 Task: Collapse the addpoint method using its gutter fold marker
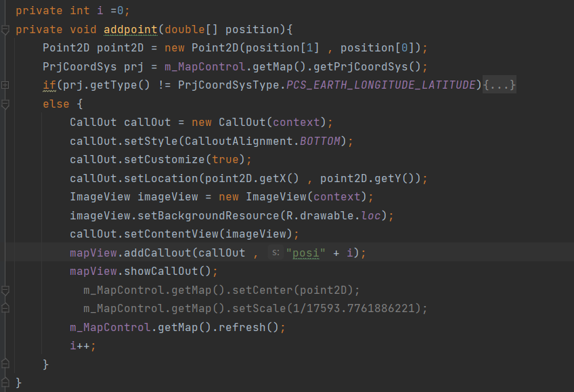(x=5, y=30)
